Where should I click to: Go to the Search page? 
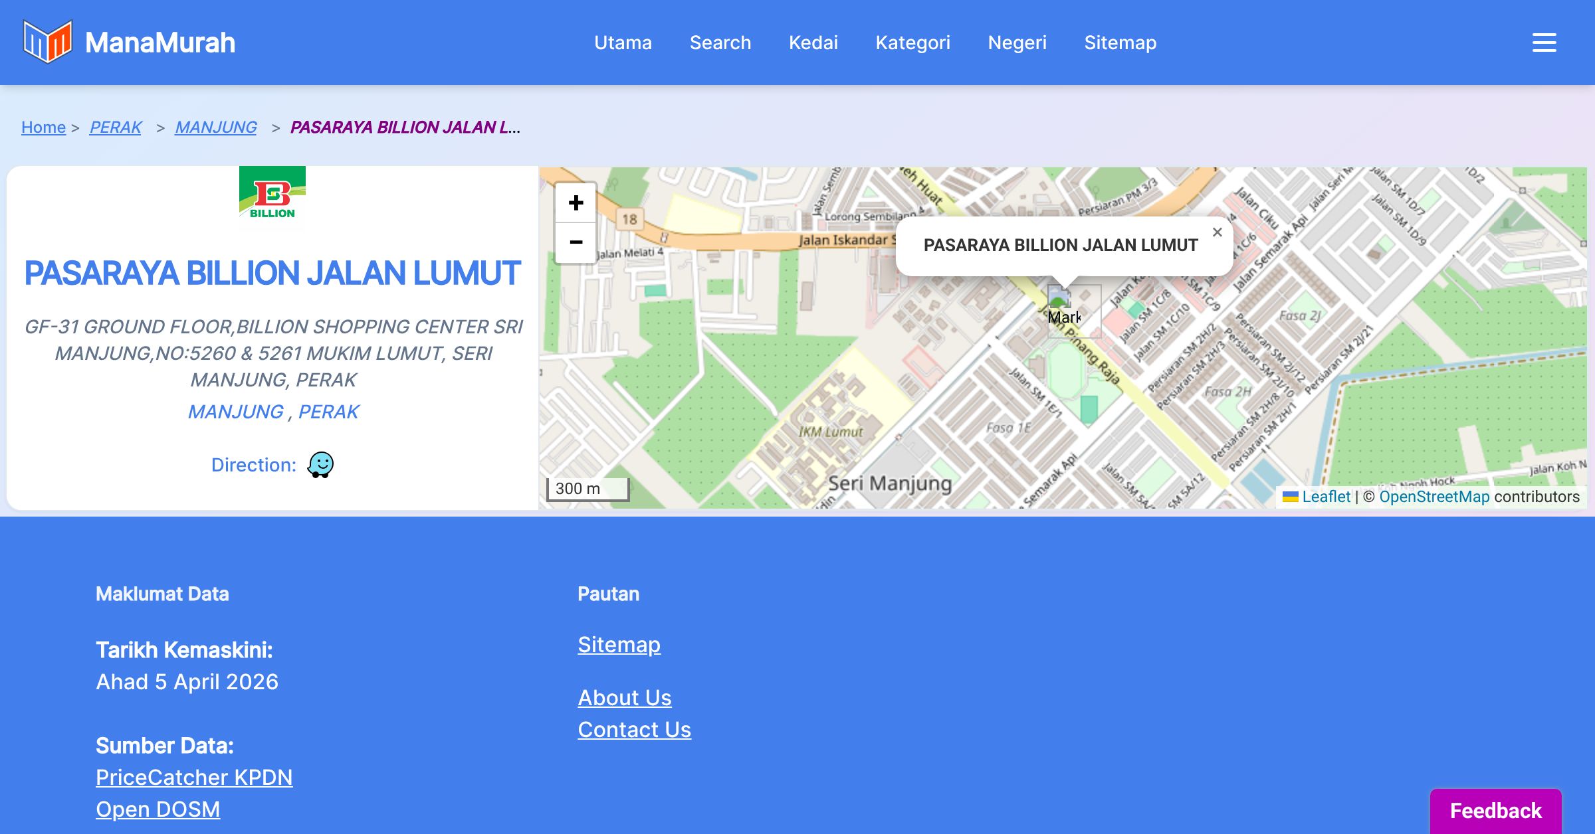click(720, 42)
